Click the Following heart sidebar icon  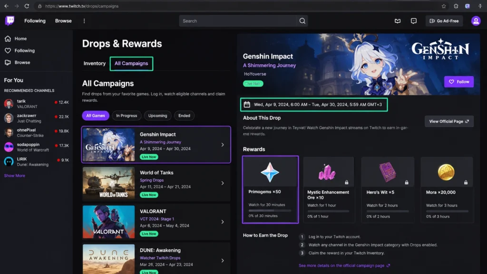coord(8,50)
